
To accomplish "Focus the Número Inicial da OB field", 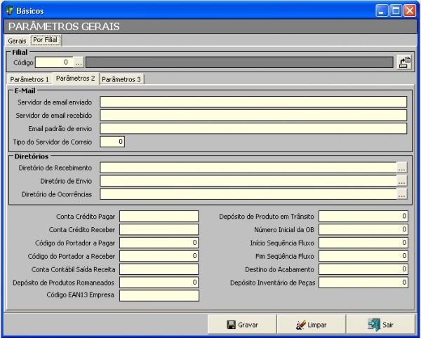I will point(363,229).
